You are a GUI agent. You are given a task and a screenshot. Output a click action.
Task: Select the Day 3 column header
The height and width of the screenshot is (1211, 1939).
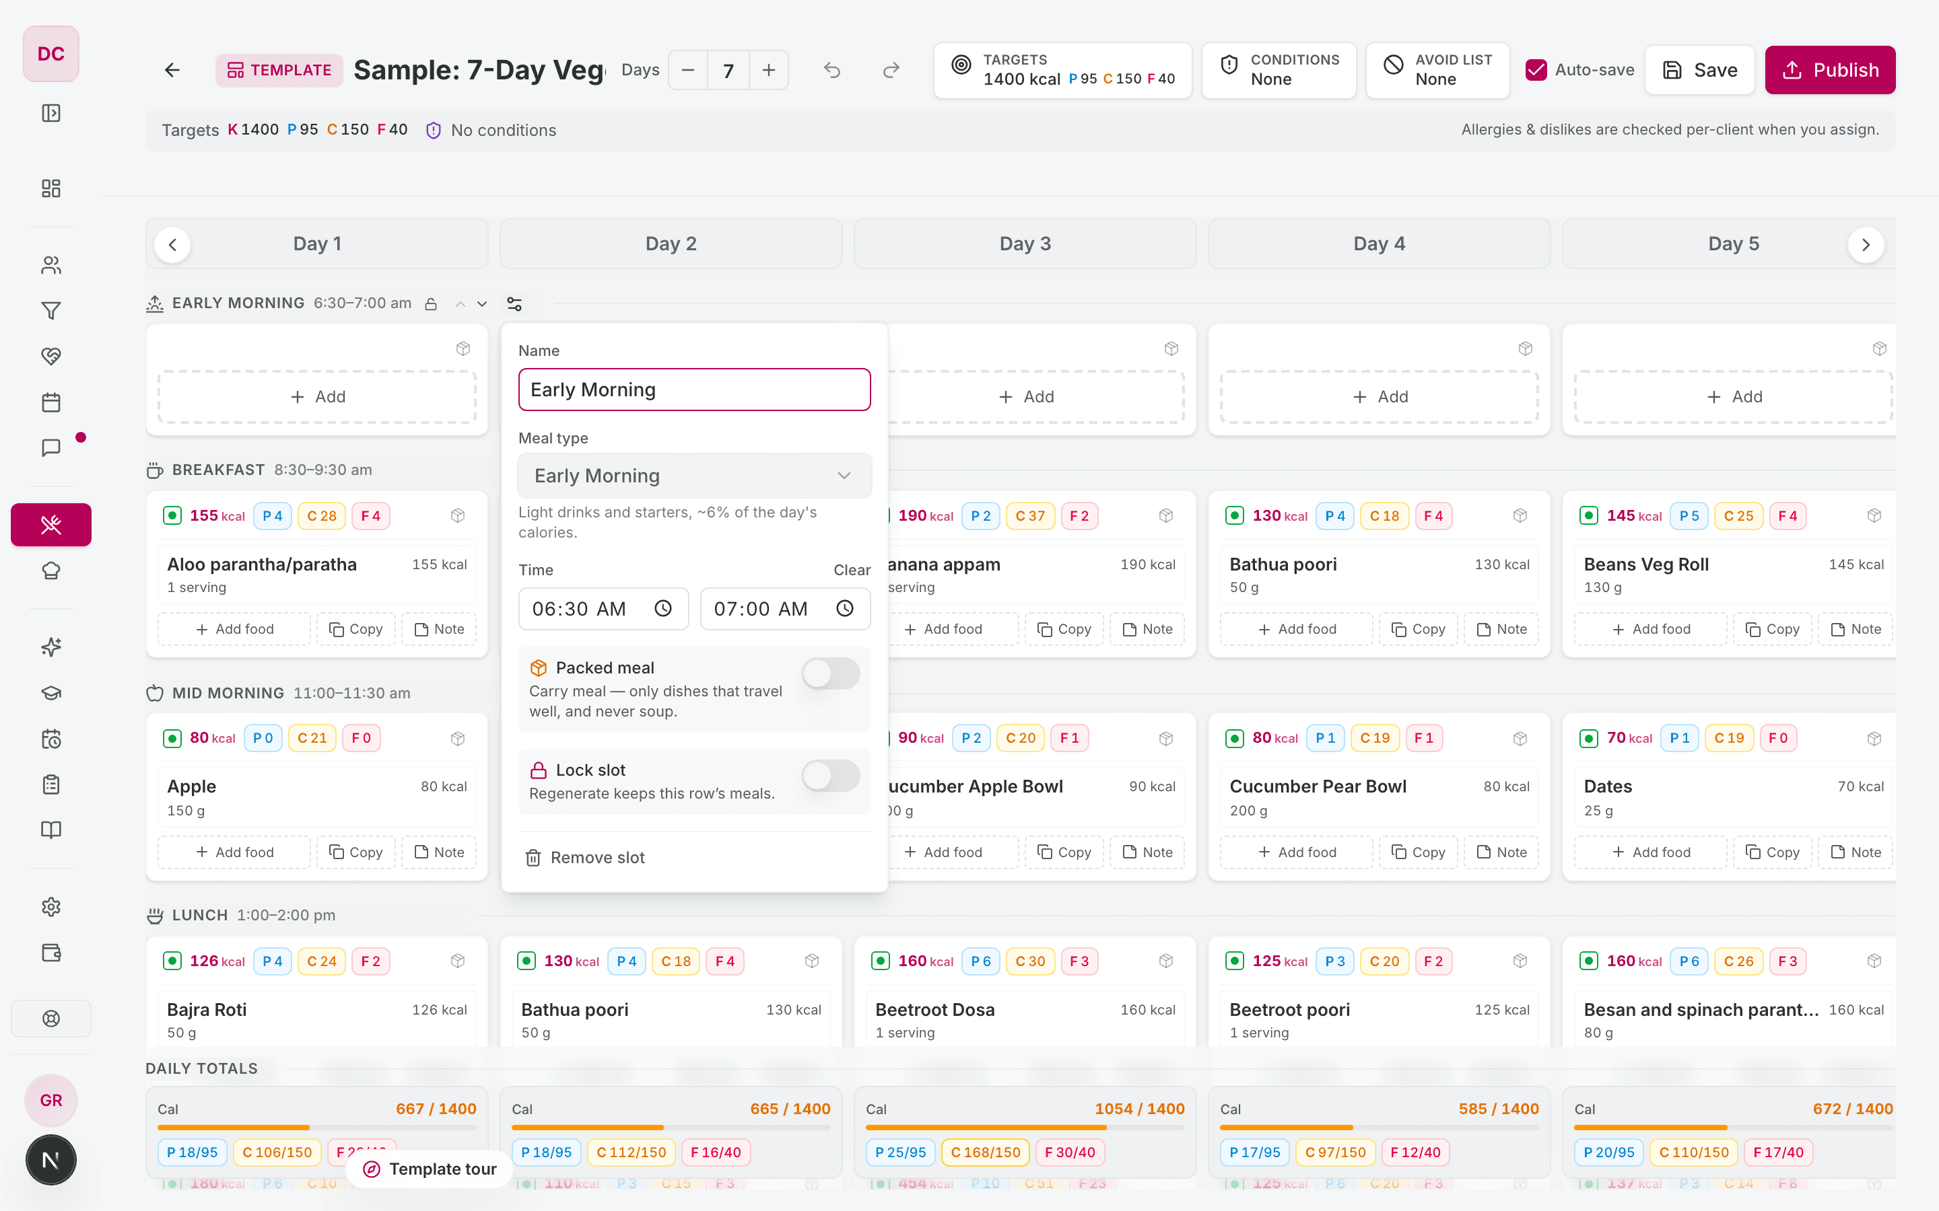coord(1025,244)
